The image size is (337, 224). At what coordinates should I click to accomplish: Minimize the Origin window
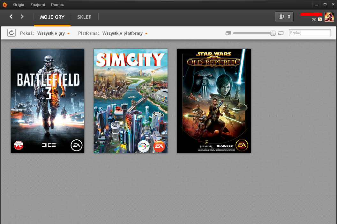(317, 4)
